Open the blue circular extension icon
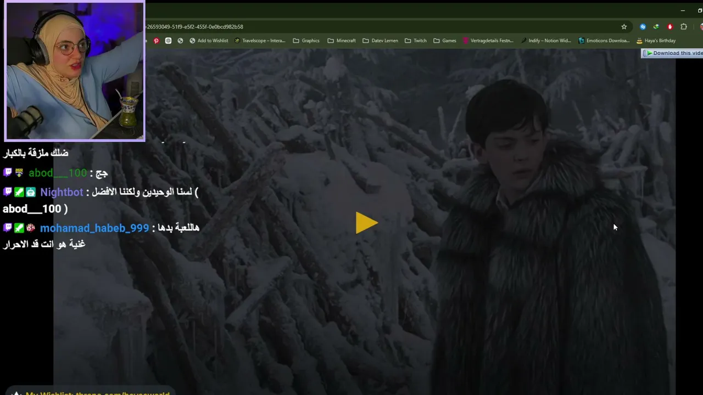 pyautogui.click(x=643, y=26)
